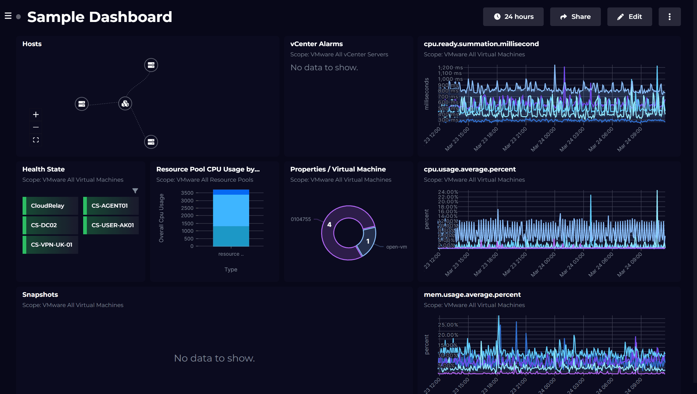The width and height of the screenshot is (697, 394).
Task: Click the Type axis title
Action: pos(231,270)
